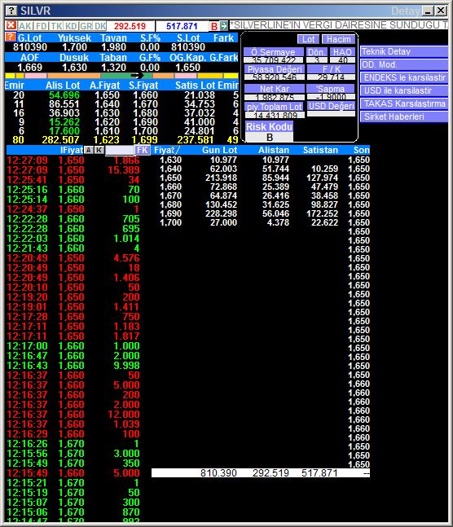Screen dimensions: 453x527
Task: Toggle the FK button in trade list header
Action: [x=143, y=150]
